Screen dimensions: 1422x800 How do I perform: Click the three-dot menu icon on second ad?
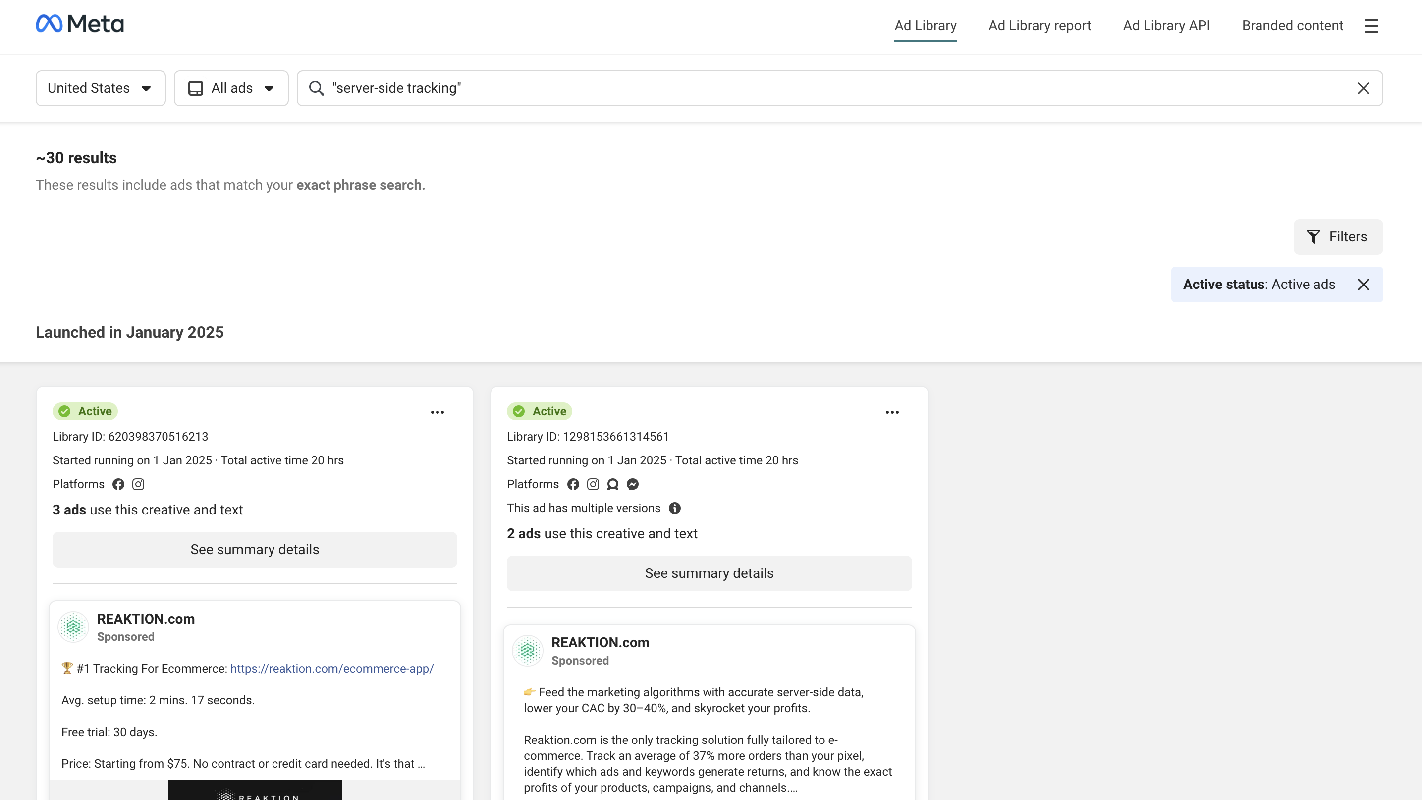pos(891,411)
